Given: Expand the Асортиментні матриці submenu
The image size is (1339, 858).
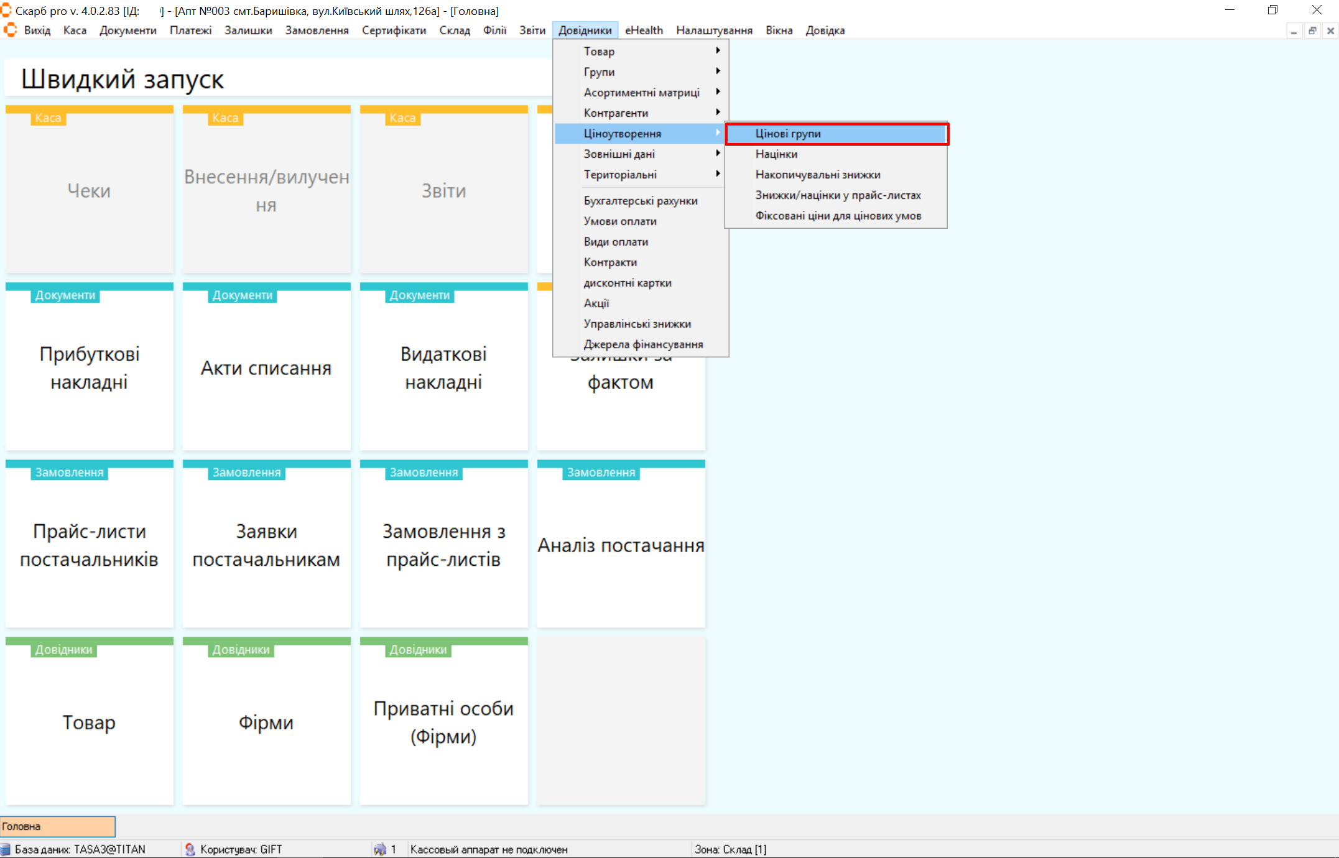Looking at the screenshot, I should point(641,92).
